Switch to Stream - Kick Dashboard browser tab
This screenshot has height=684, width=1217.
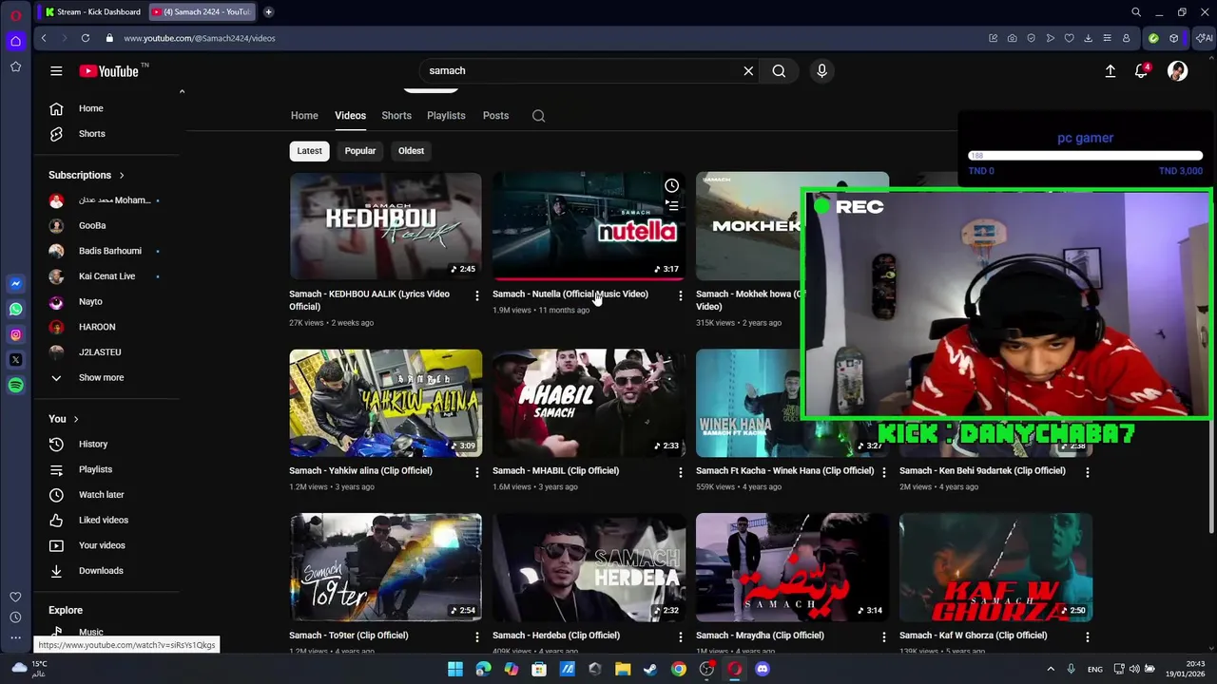(92, 12)
